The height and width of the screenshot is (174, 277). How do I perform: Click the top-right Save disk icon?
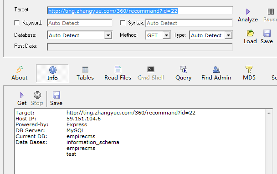tap(267, 33)
